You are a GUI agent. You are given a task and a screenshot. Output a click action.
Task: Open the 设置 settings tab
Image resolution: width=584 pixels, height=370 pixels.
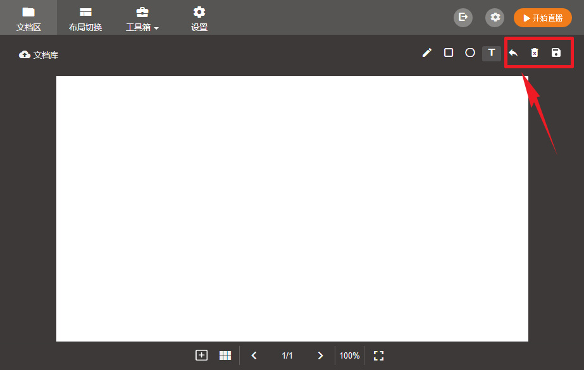click(x=199, y=18)
